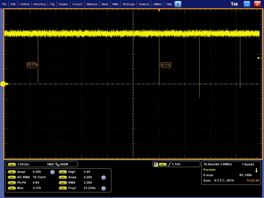The width and height of the screenshot is (264, 198).
Task: Click the High value 3.4V
Action: 87,172
